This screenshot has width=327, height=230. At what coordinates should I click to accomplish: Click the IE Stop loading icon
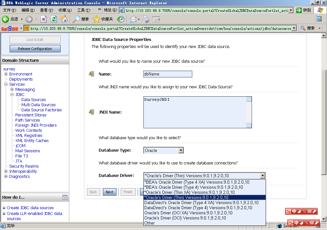click(43, 19)
